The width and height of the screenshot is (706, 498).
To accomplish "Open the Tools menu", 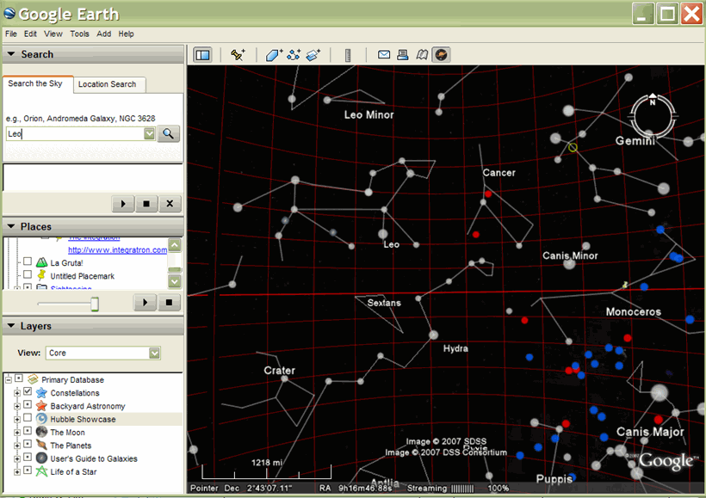I will (x=79, y=34).
